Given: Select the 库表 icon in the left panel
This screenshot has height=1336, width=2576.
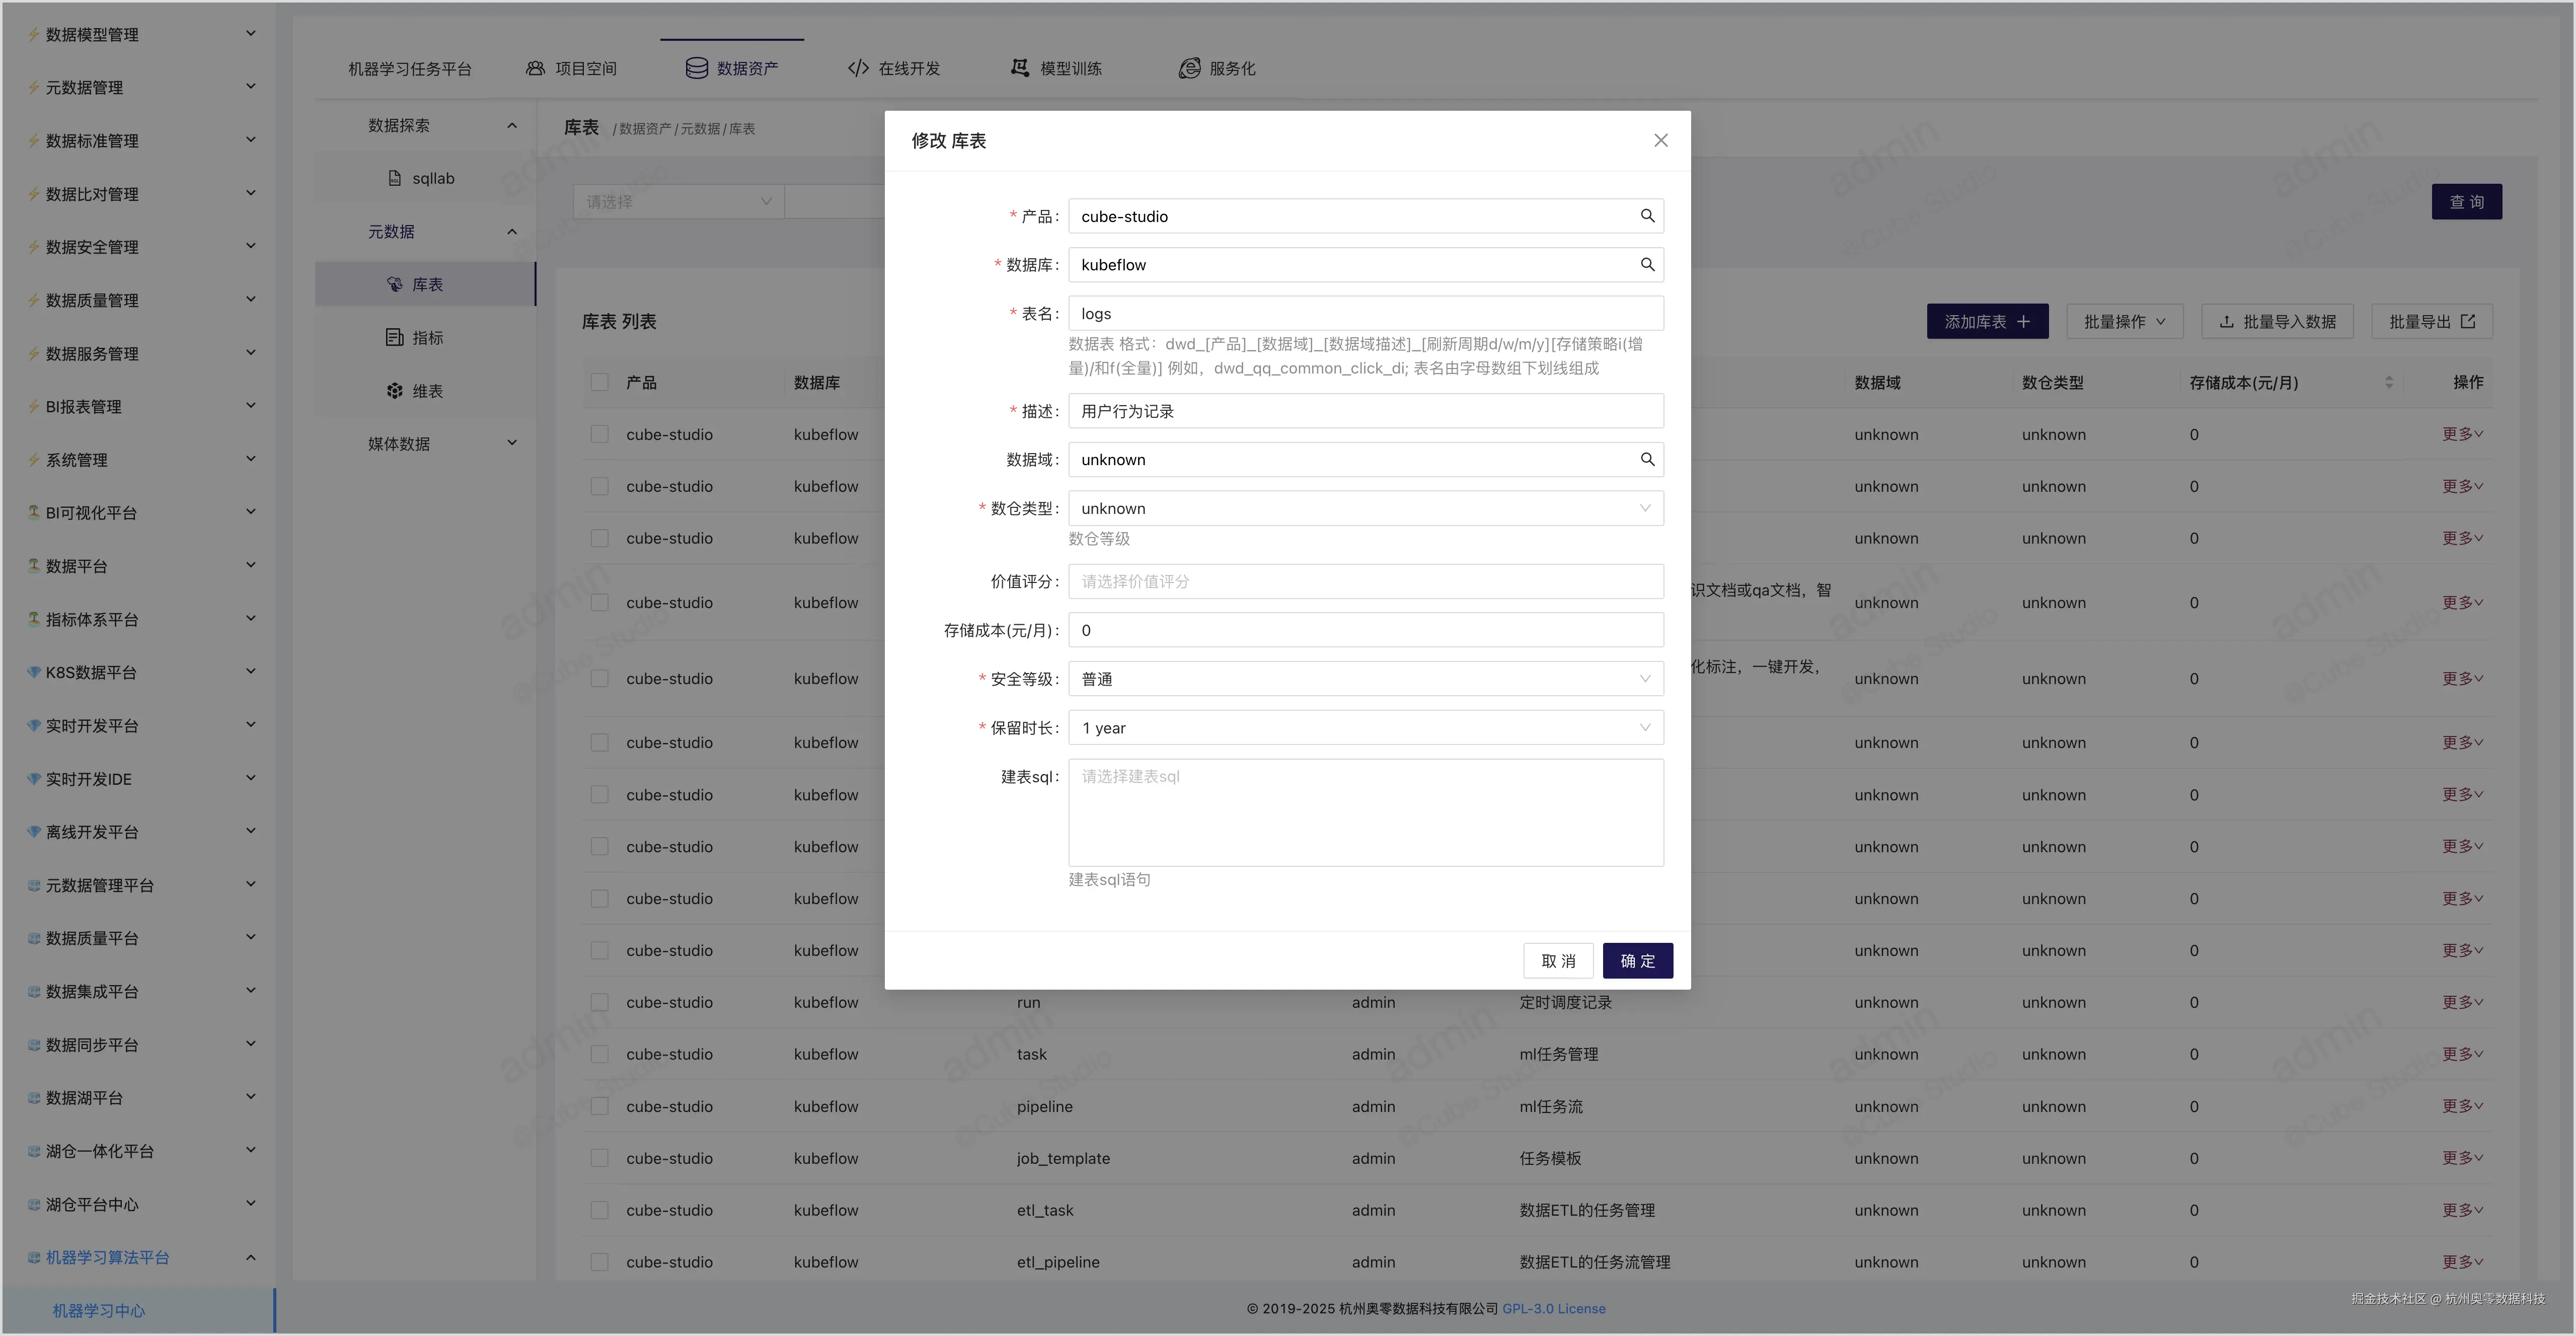Looking at the screenshot, I should click(x=395, y=284).
